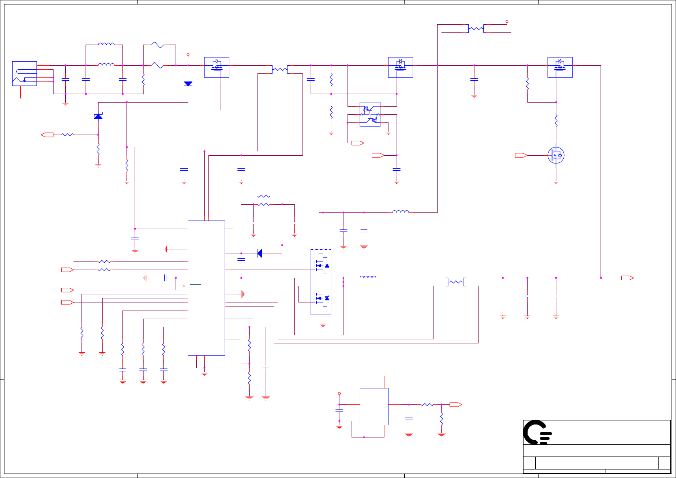The image size is (676, 478).
Task: Click the round N-channel MOSFET symbol
Action: tap(556, 155)
